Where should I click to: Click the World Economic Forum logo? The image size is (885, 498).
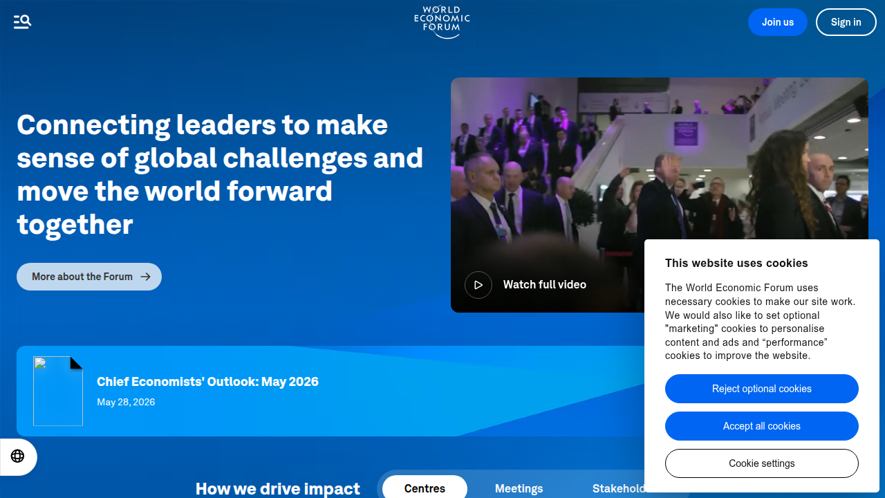tap(442, 22)
